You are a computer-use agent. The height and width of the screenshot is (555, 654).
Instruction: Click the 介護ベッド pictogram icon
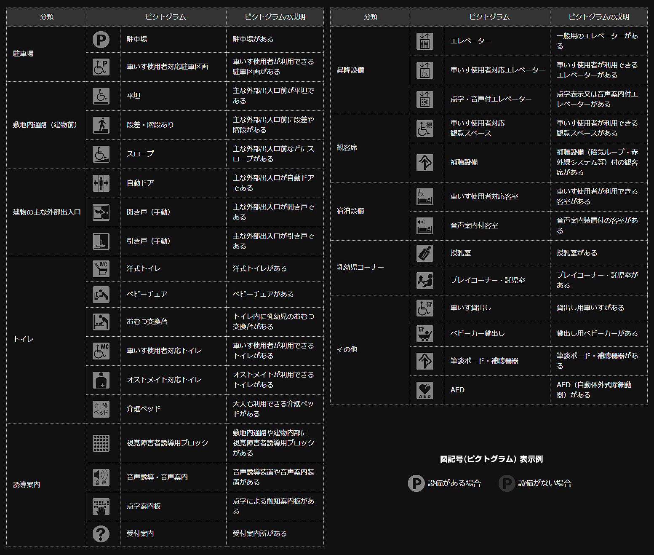click(x=101, y=409)
